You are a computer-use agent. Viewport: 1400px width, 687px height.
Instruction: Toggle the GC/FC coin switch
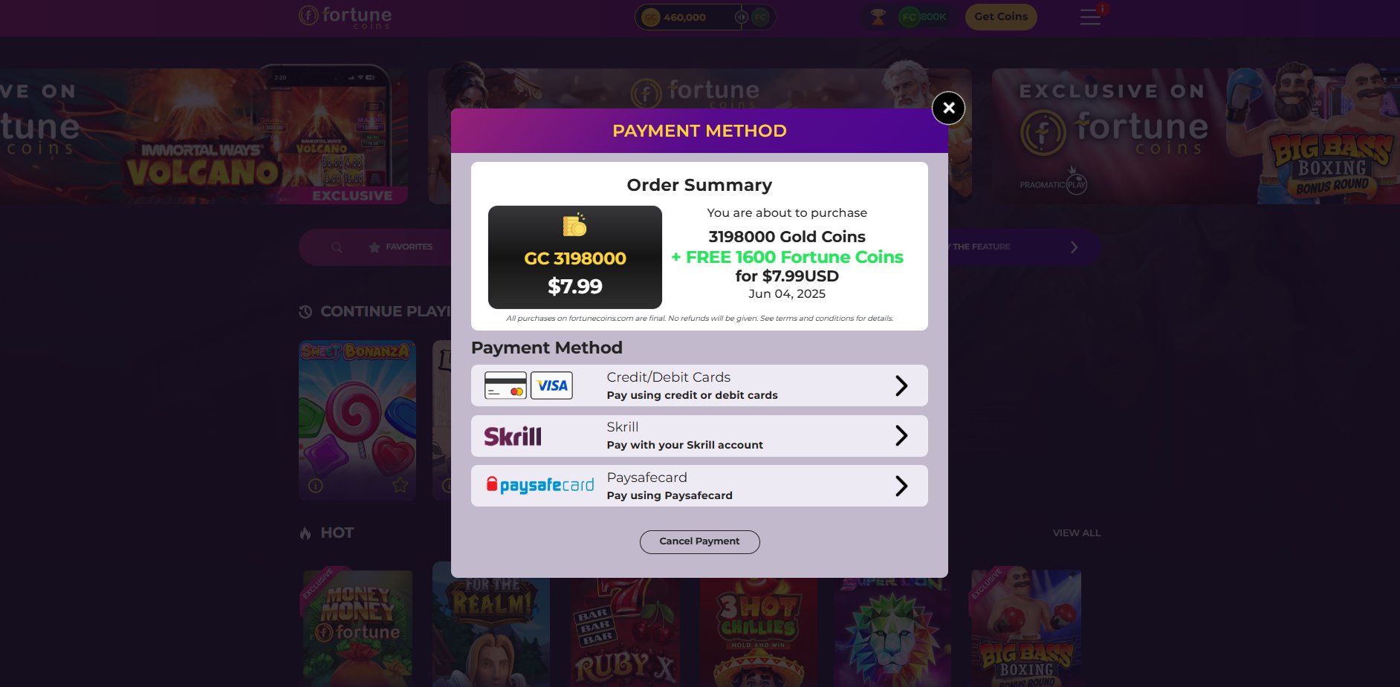[741, 16]
